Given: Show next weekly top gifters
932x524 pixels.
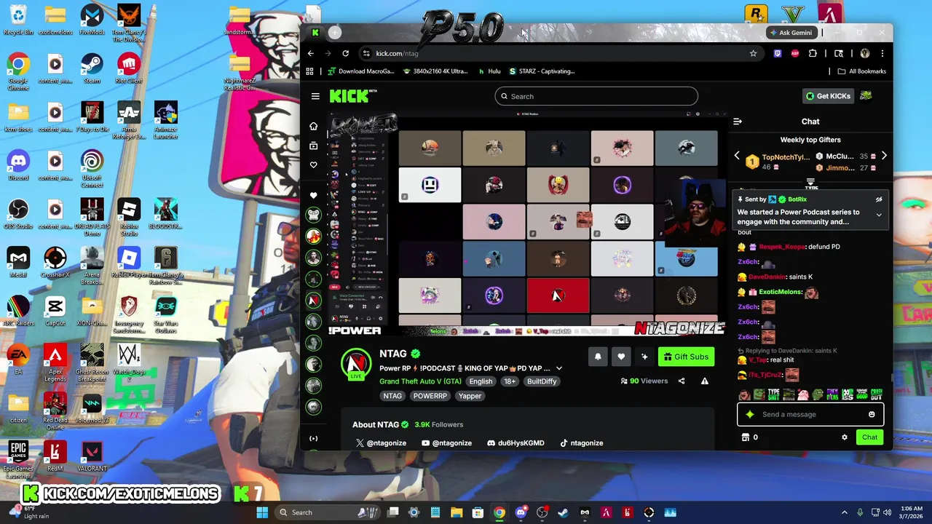Looking at the screenshot, I should pyautogui.click(x=884, y=156).
